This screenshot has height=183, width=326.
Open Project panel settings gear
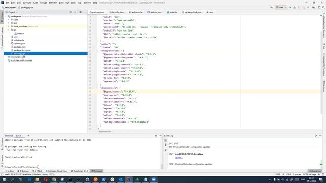point(80,12)
